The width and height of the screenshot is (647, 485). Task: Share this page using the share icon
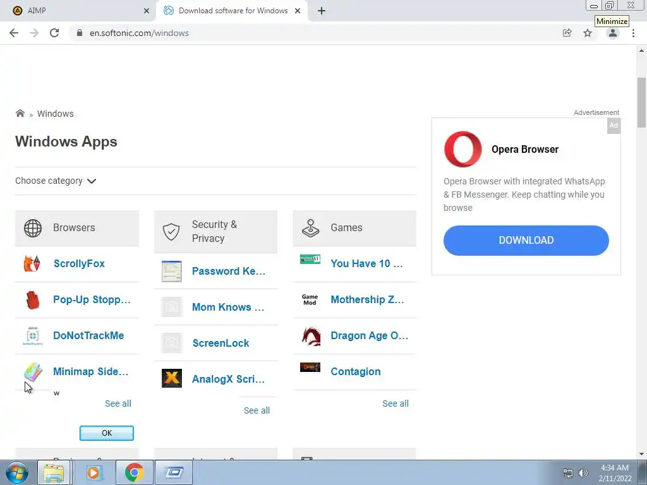pos(567,33)
